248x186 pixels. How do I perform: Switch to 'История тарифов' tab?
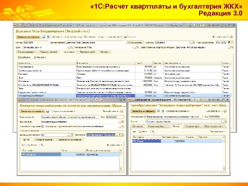pos(44,139)
